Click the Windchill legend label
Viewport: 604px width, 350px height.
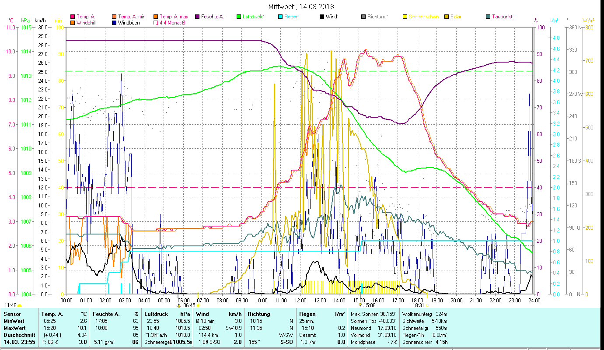click(86, 23)
